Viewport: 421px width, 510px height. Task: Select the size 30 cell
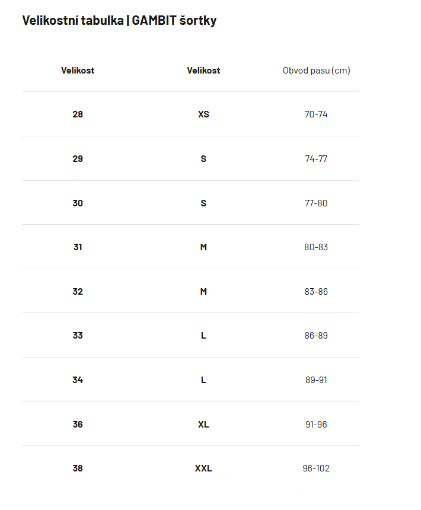[78, 203]
